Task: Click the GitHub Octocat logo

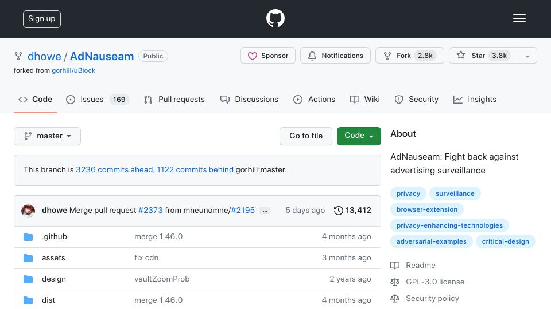Action: pos(275,18)
